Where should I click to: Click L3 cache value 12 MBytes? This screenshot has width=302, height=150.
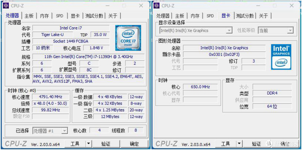(x=110, y=116)
